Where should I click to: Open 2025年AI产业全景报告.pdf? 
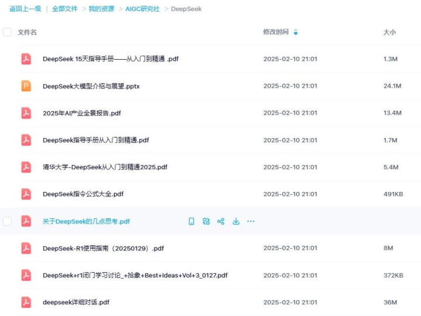(x=82, y=113)
